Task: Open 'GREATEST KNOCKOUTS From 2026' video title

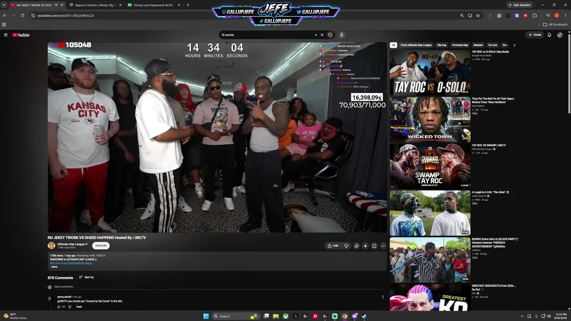Action: click(x=494, y=288)
